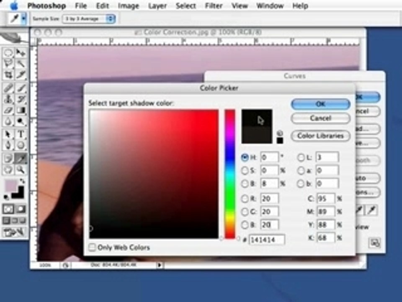Select the Dodge tool
The width and height of the screenshot is (402, 302).
click(x=21, y=121)
